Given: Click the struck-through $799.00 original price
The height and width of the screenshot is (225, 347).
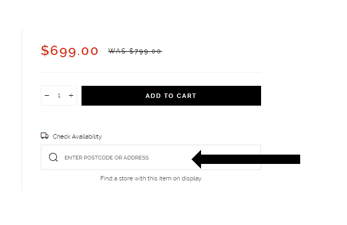Looking at the screenshot, I should pos(145,51).
